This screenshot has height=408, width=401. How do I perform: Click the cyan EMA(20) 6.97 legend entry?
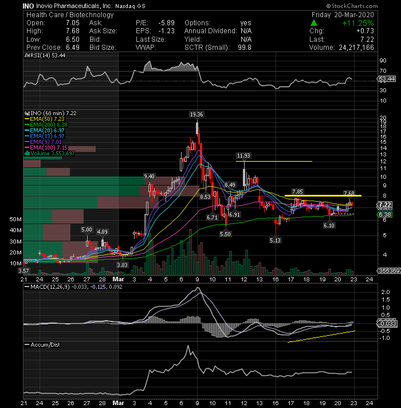pos(45,130)
